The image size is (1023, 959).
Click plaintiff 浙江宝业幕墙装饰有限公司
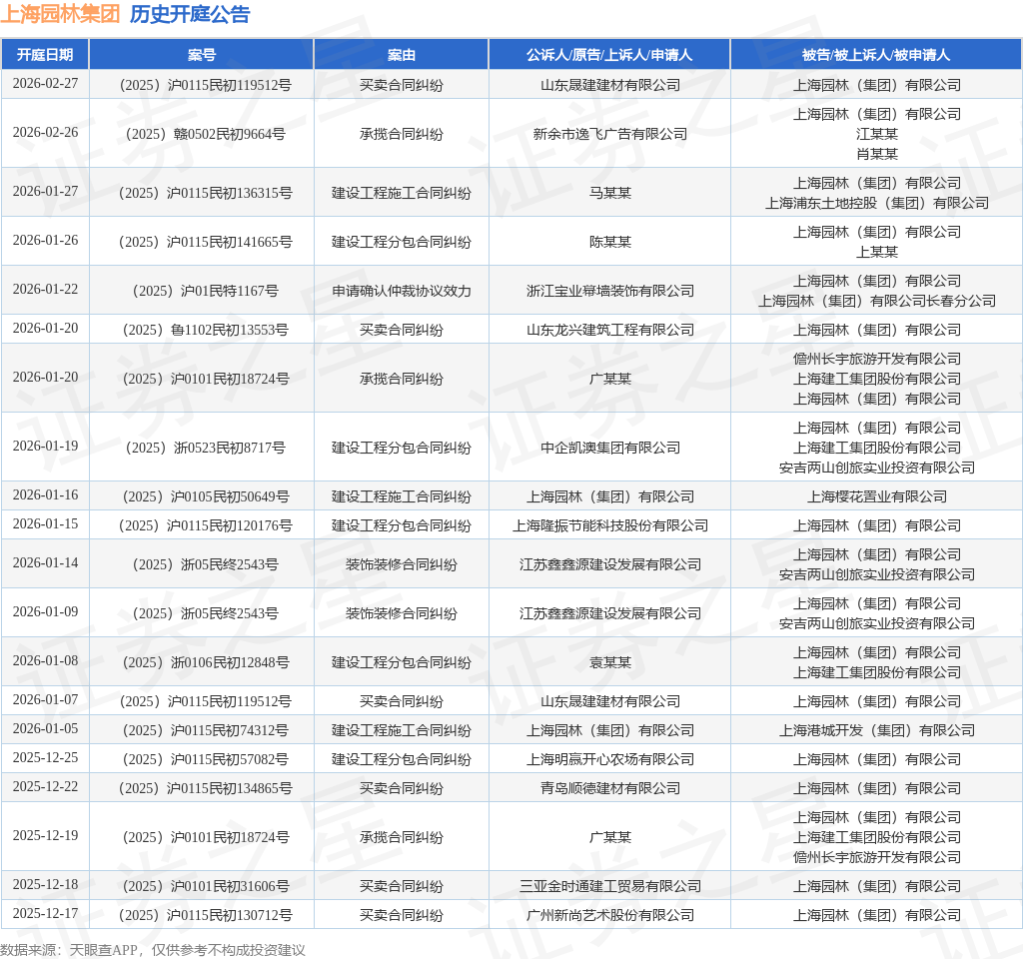point(610,291)
